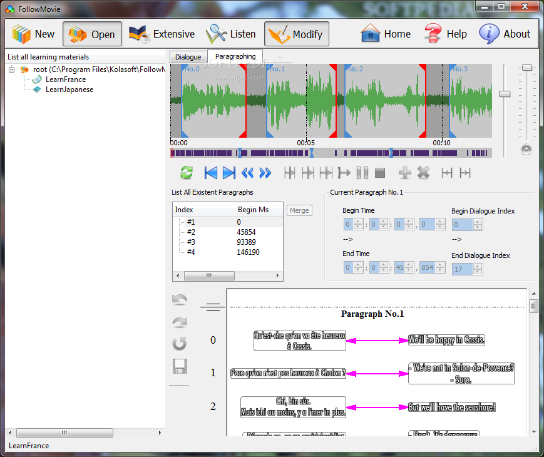Click the Merge button
This screenshot has width=544, height=457.
[x=299, y=210]
